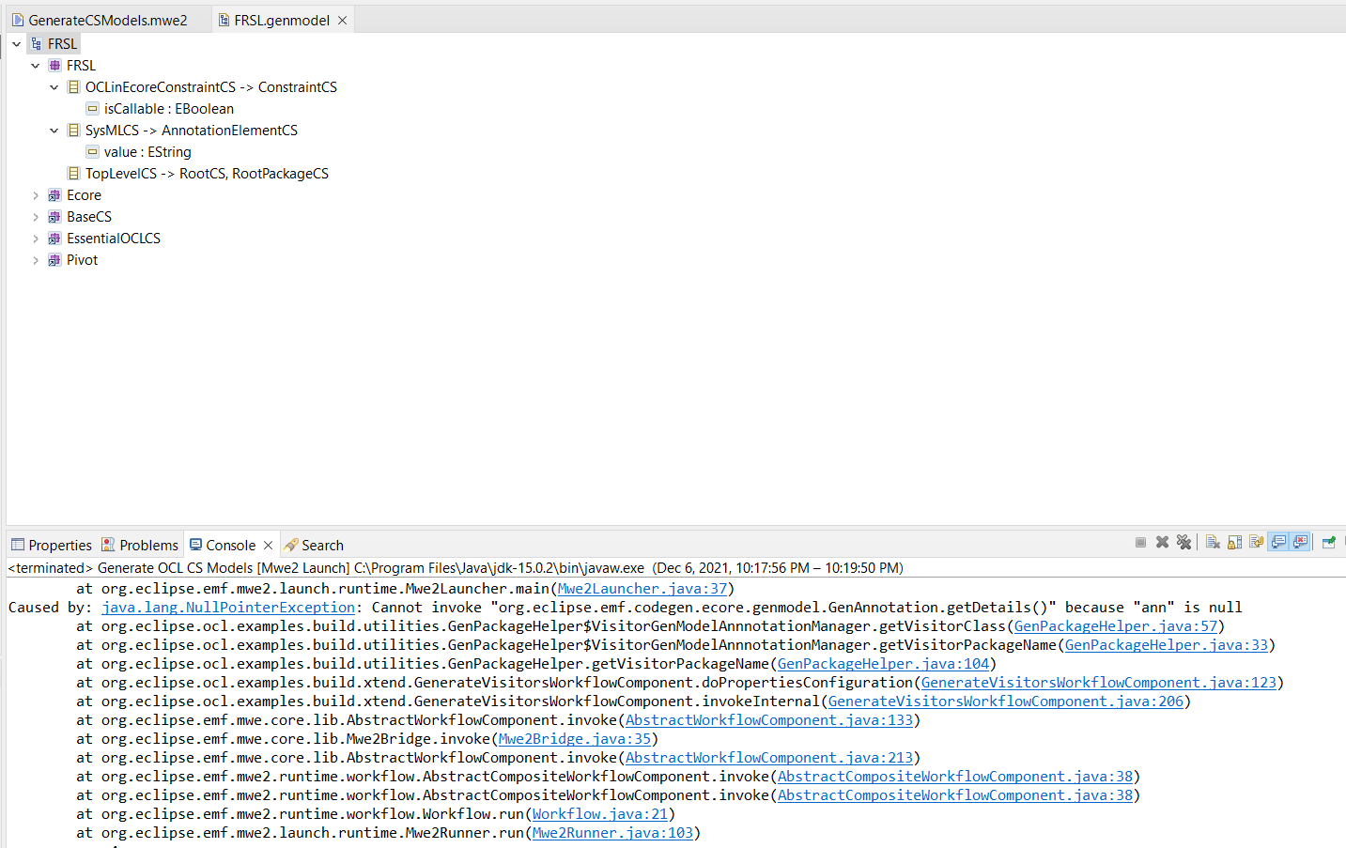Select the isCallable : EBoolean attribute
The image size is (1346, 848).
[168, 109]
